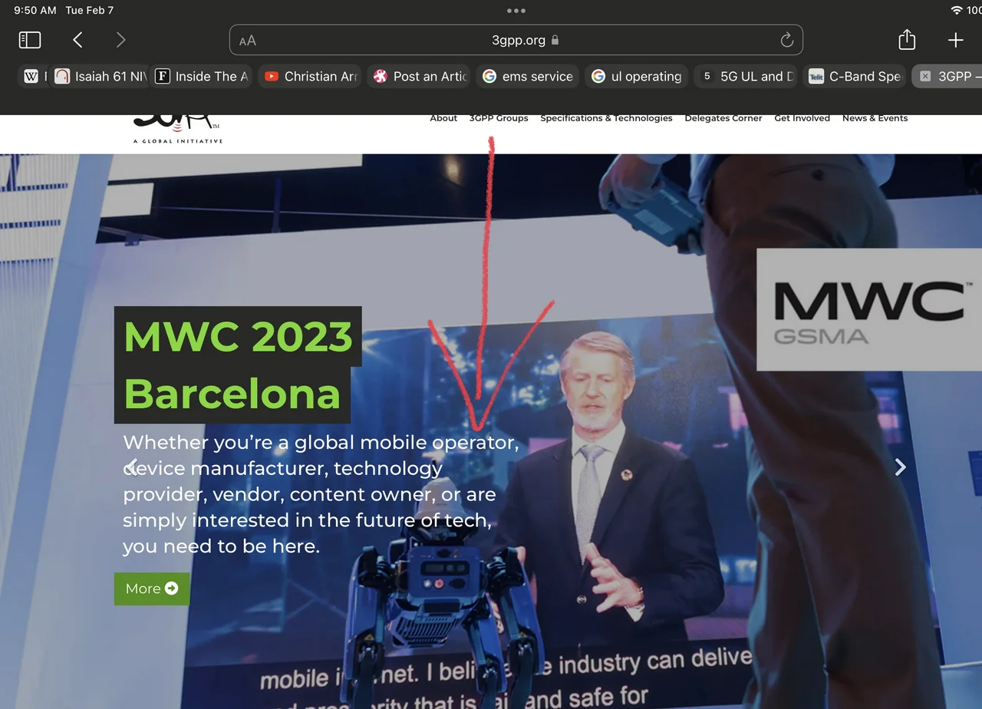Open the Delegates Corner menu
982x709 pixels.
coord(723,118)
